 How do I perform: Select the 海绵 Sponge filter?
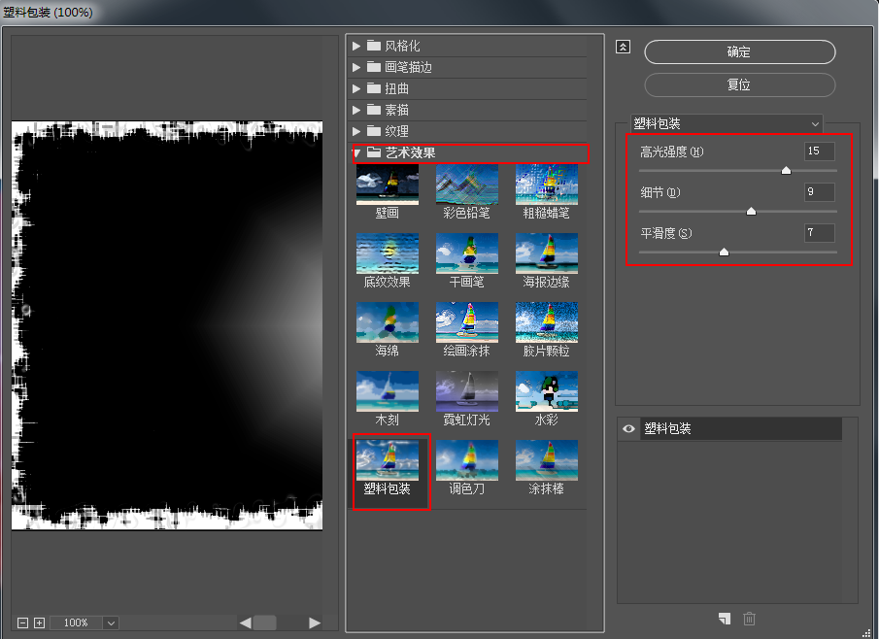pyautogui.click(x=387, y=321)
